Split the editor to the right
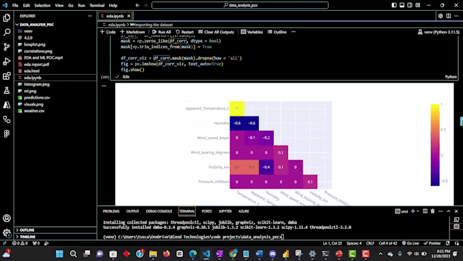This screenshot has height=261, width=463. (449, 16)
